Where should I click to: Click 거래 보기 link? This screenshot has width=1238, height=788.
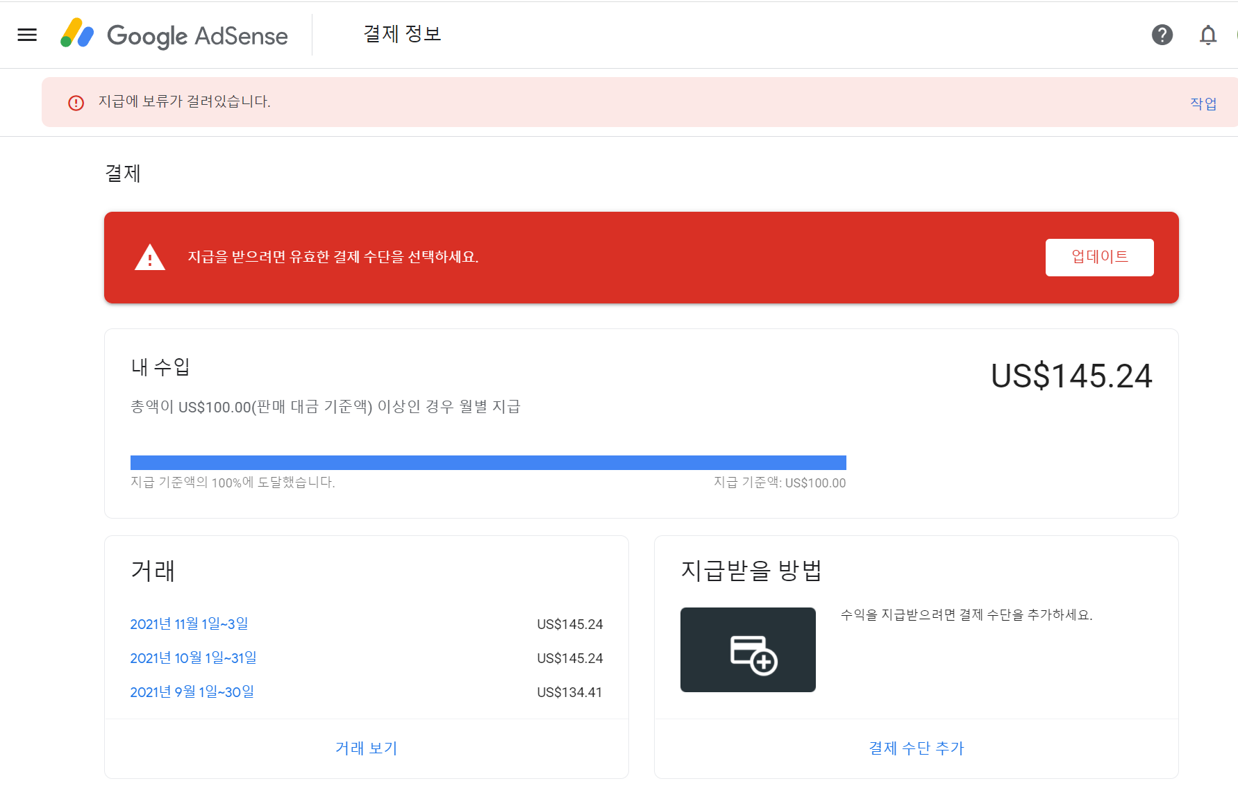[x=367, y=748]
